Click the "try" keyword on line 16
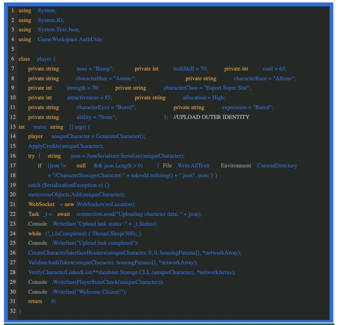Viewport: 340px width, 325px height. click(31, 156)
